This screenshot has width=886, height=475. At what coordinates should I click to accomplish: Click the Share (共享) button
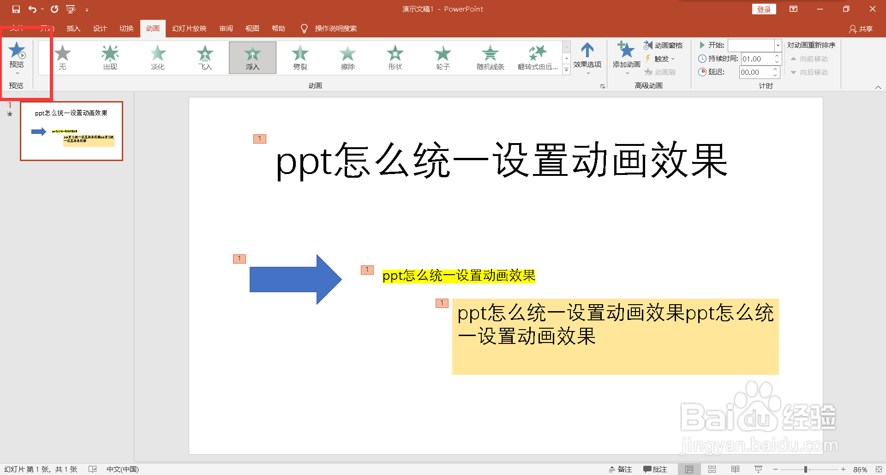861,29
